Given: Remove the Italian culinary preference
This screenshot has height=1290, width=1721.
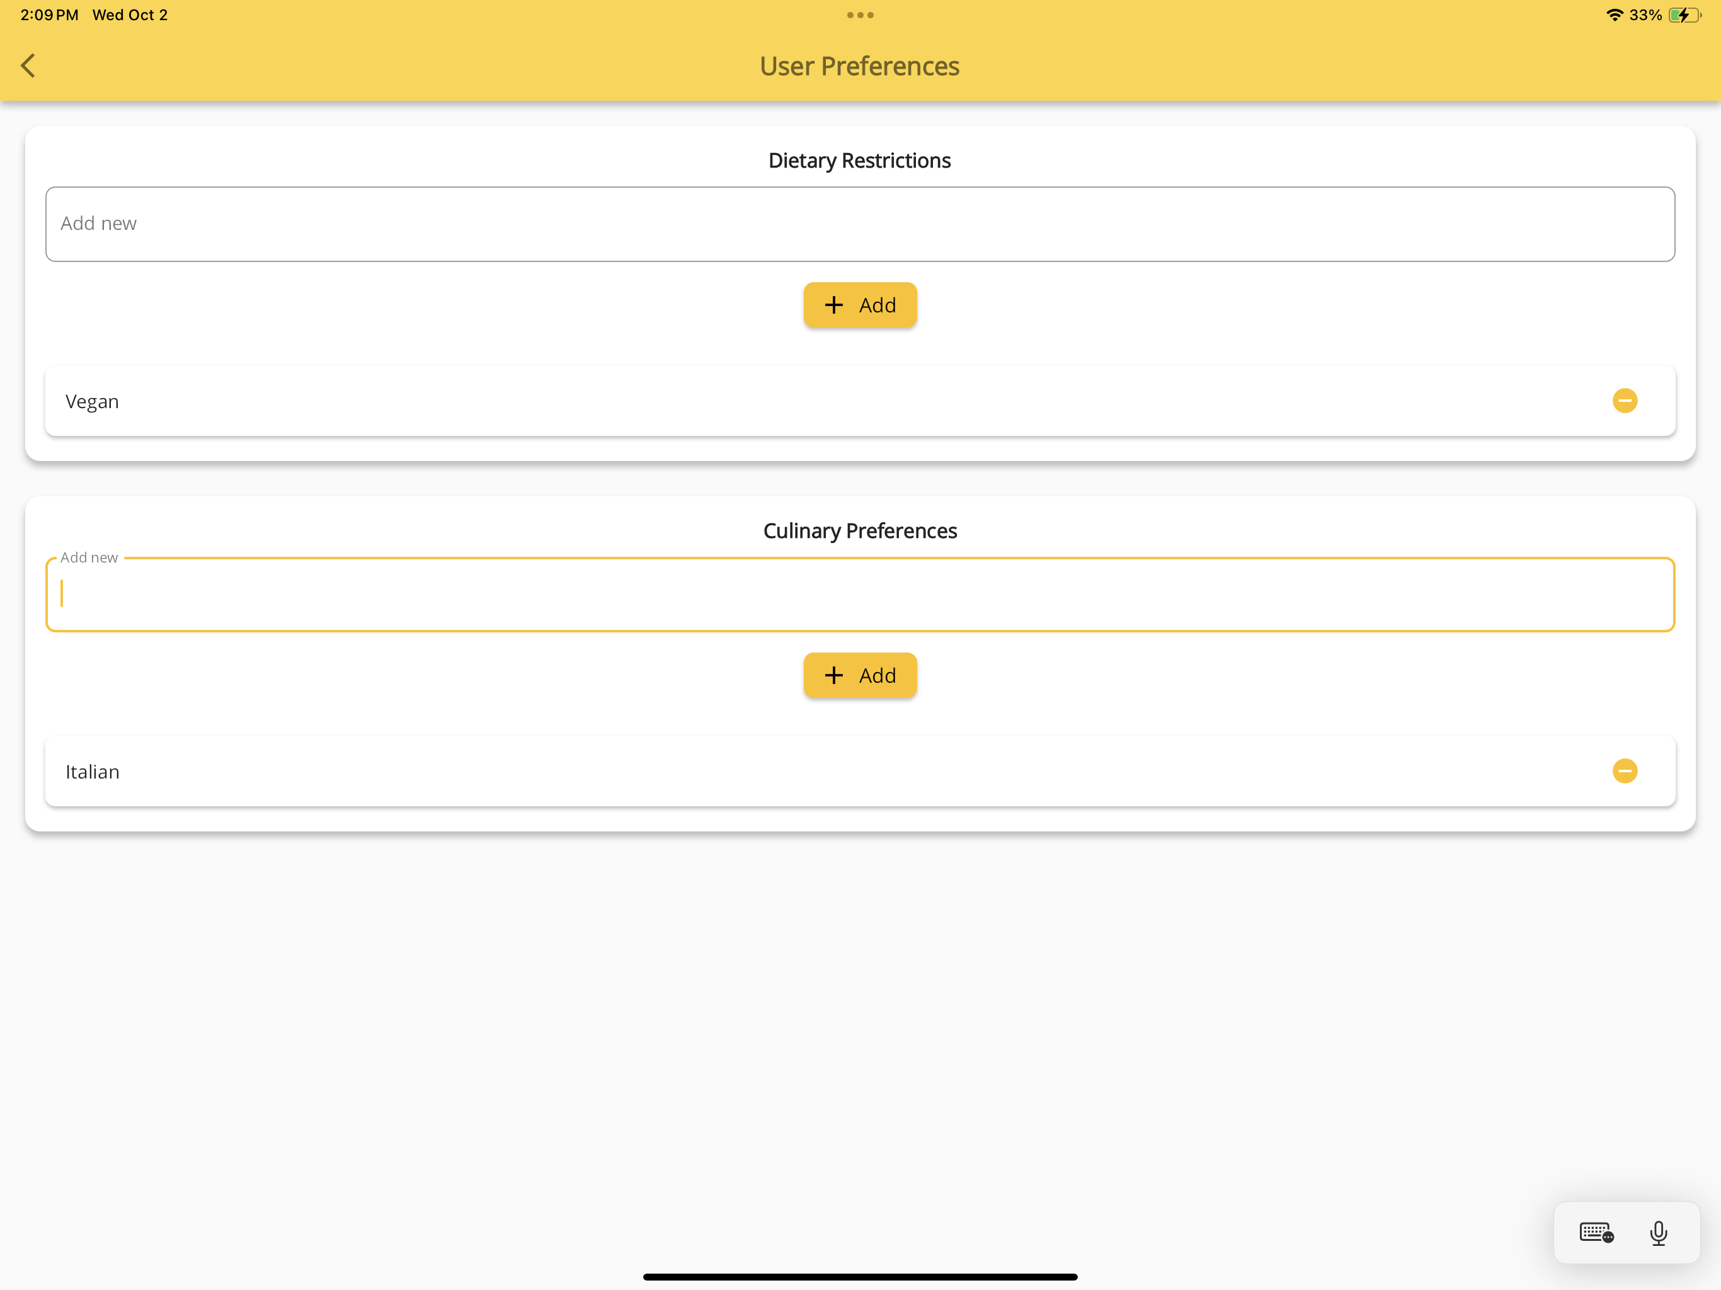Looking at the screenshot, I should 1625,771.
